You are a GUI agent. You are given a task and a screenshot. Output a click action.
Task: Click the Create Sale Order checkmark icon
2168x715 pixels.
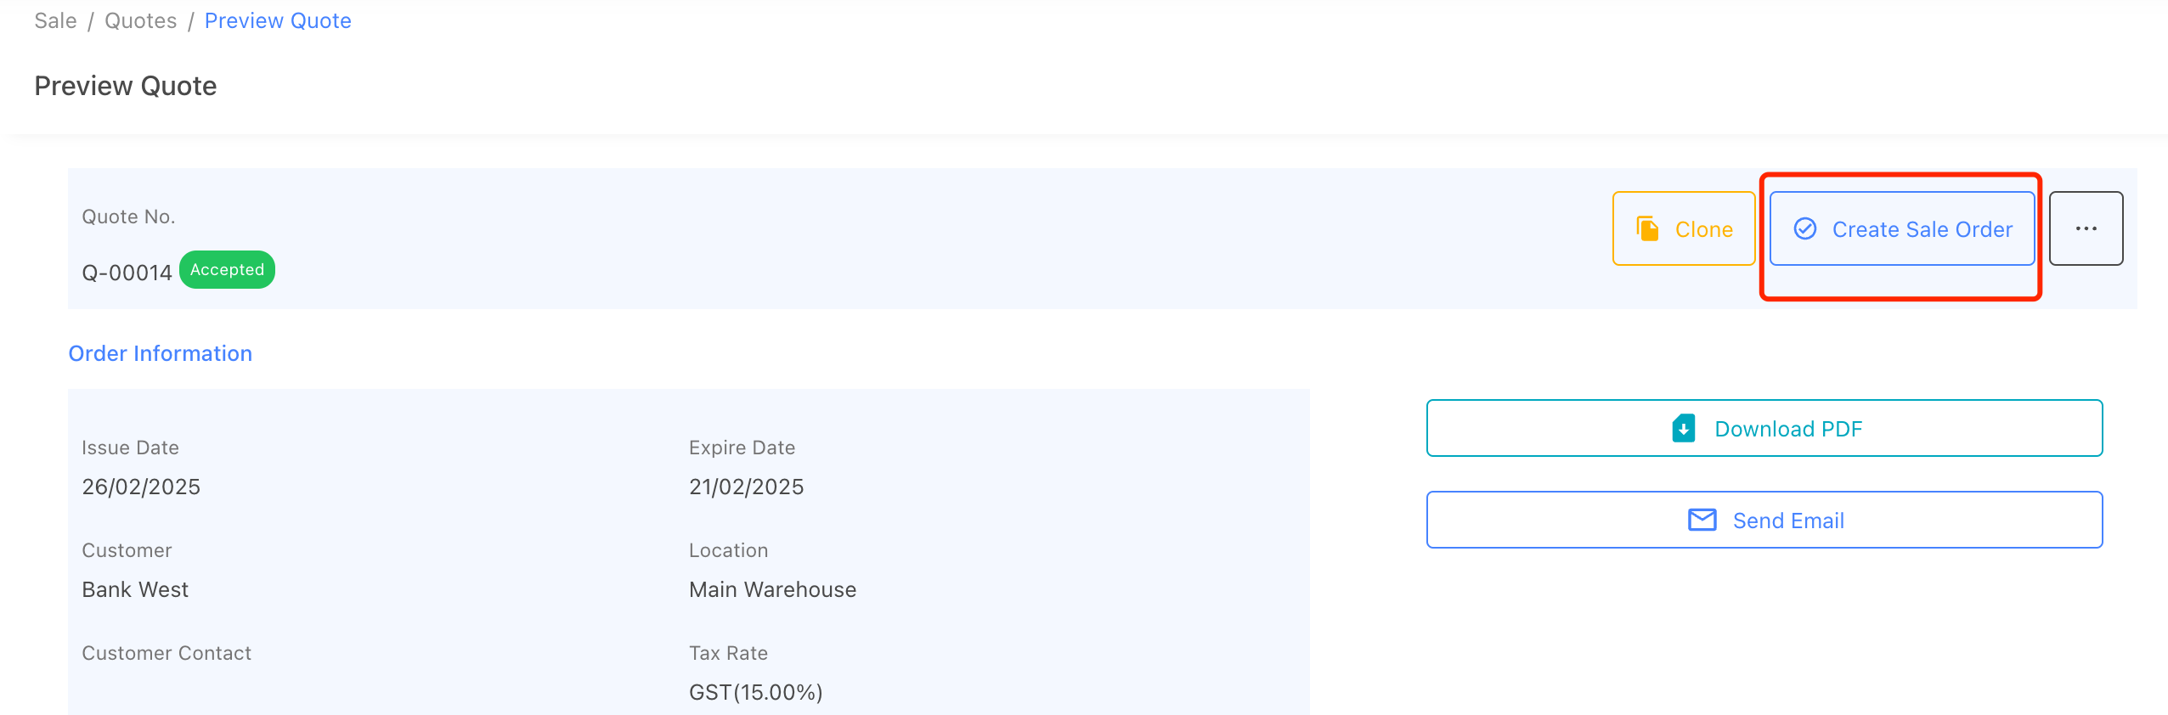(x=1804, y=228)
